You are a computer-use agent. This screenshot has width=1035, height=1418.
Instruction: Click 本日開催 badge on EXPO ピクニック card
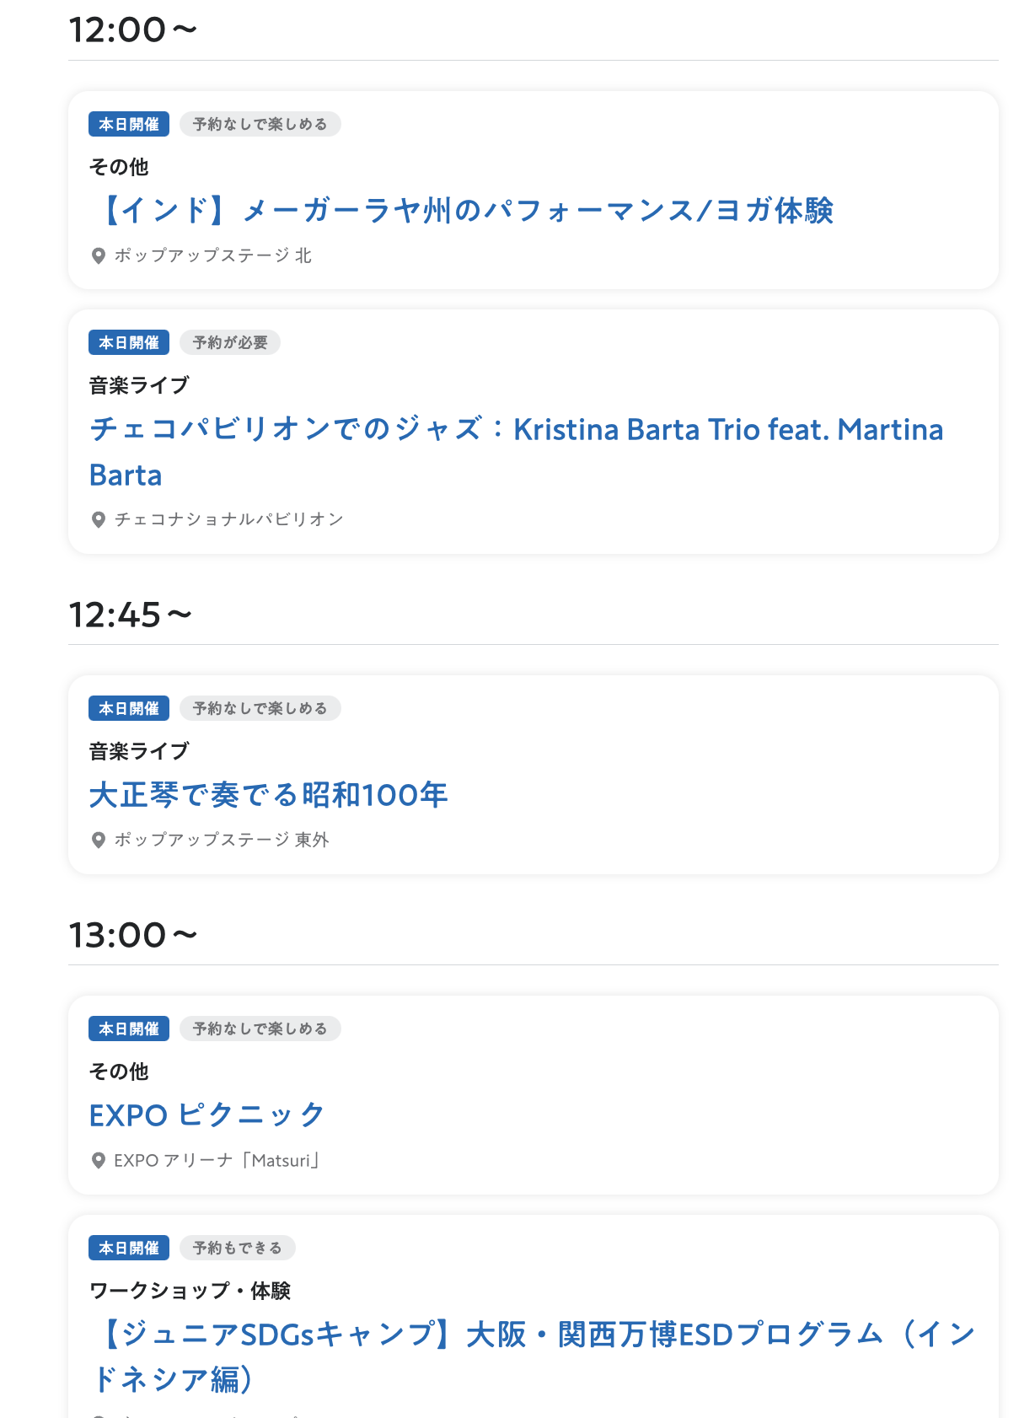pos(129,1029)
